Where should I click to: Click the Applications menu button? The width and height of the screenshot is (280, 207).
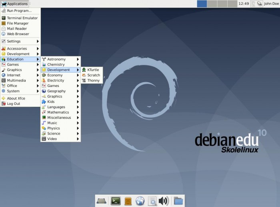click(x=14, y=4)
